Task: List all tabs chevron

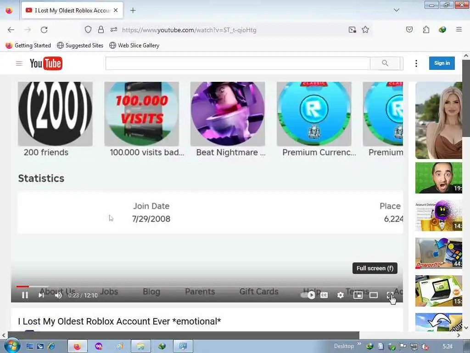Action: [x=396, y=10]
